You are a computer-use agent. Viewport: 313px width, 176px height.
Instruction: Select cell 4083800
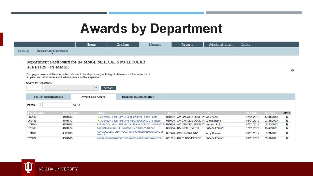tap(67, 133)
